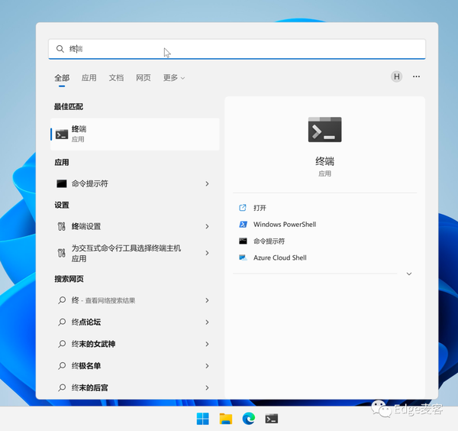Viewport: 458px width, 431px height.
Task: Expand more actions with the preview down chevron
Action: pyautogui.click(x=409, y=274)
